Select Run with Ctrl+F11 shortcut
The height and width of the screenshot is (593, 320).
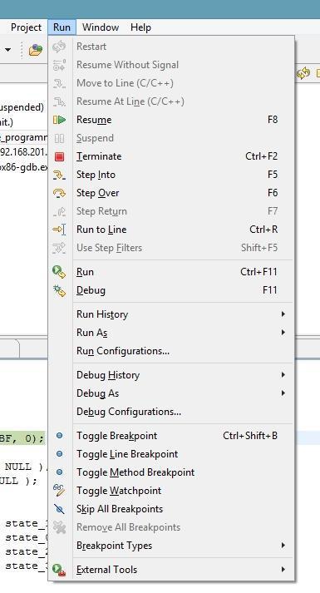(171, 272)
